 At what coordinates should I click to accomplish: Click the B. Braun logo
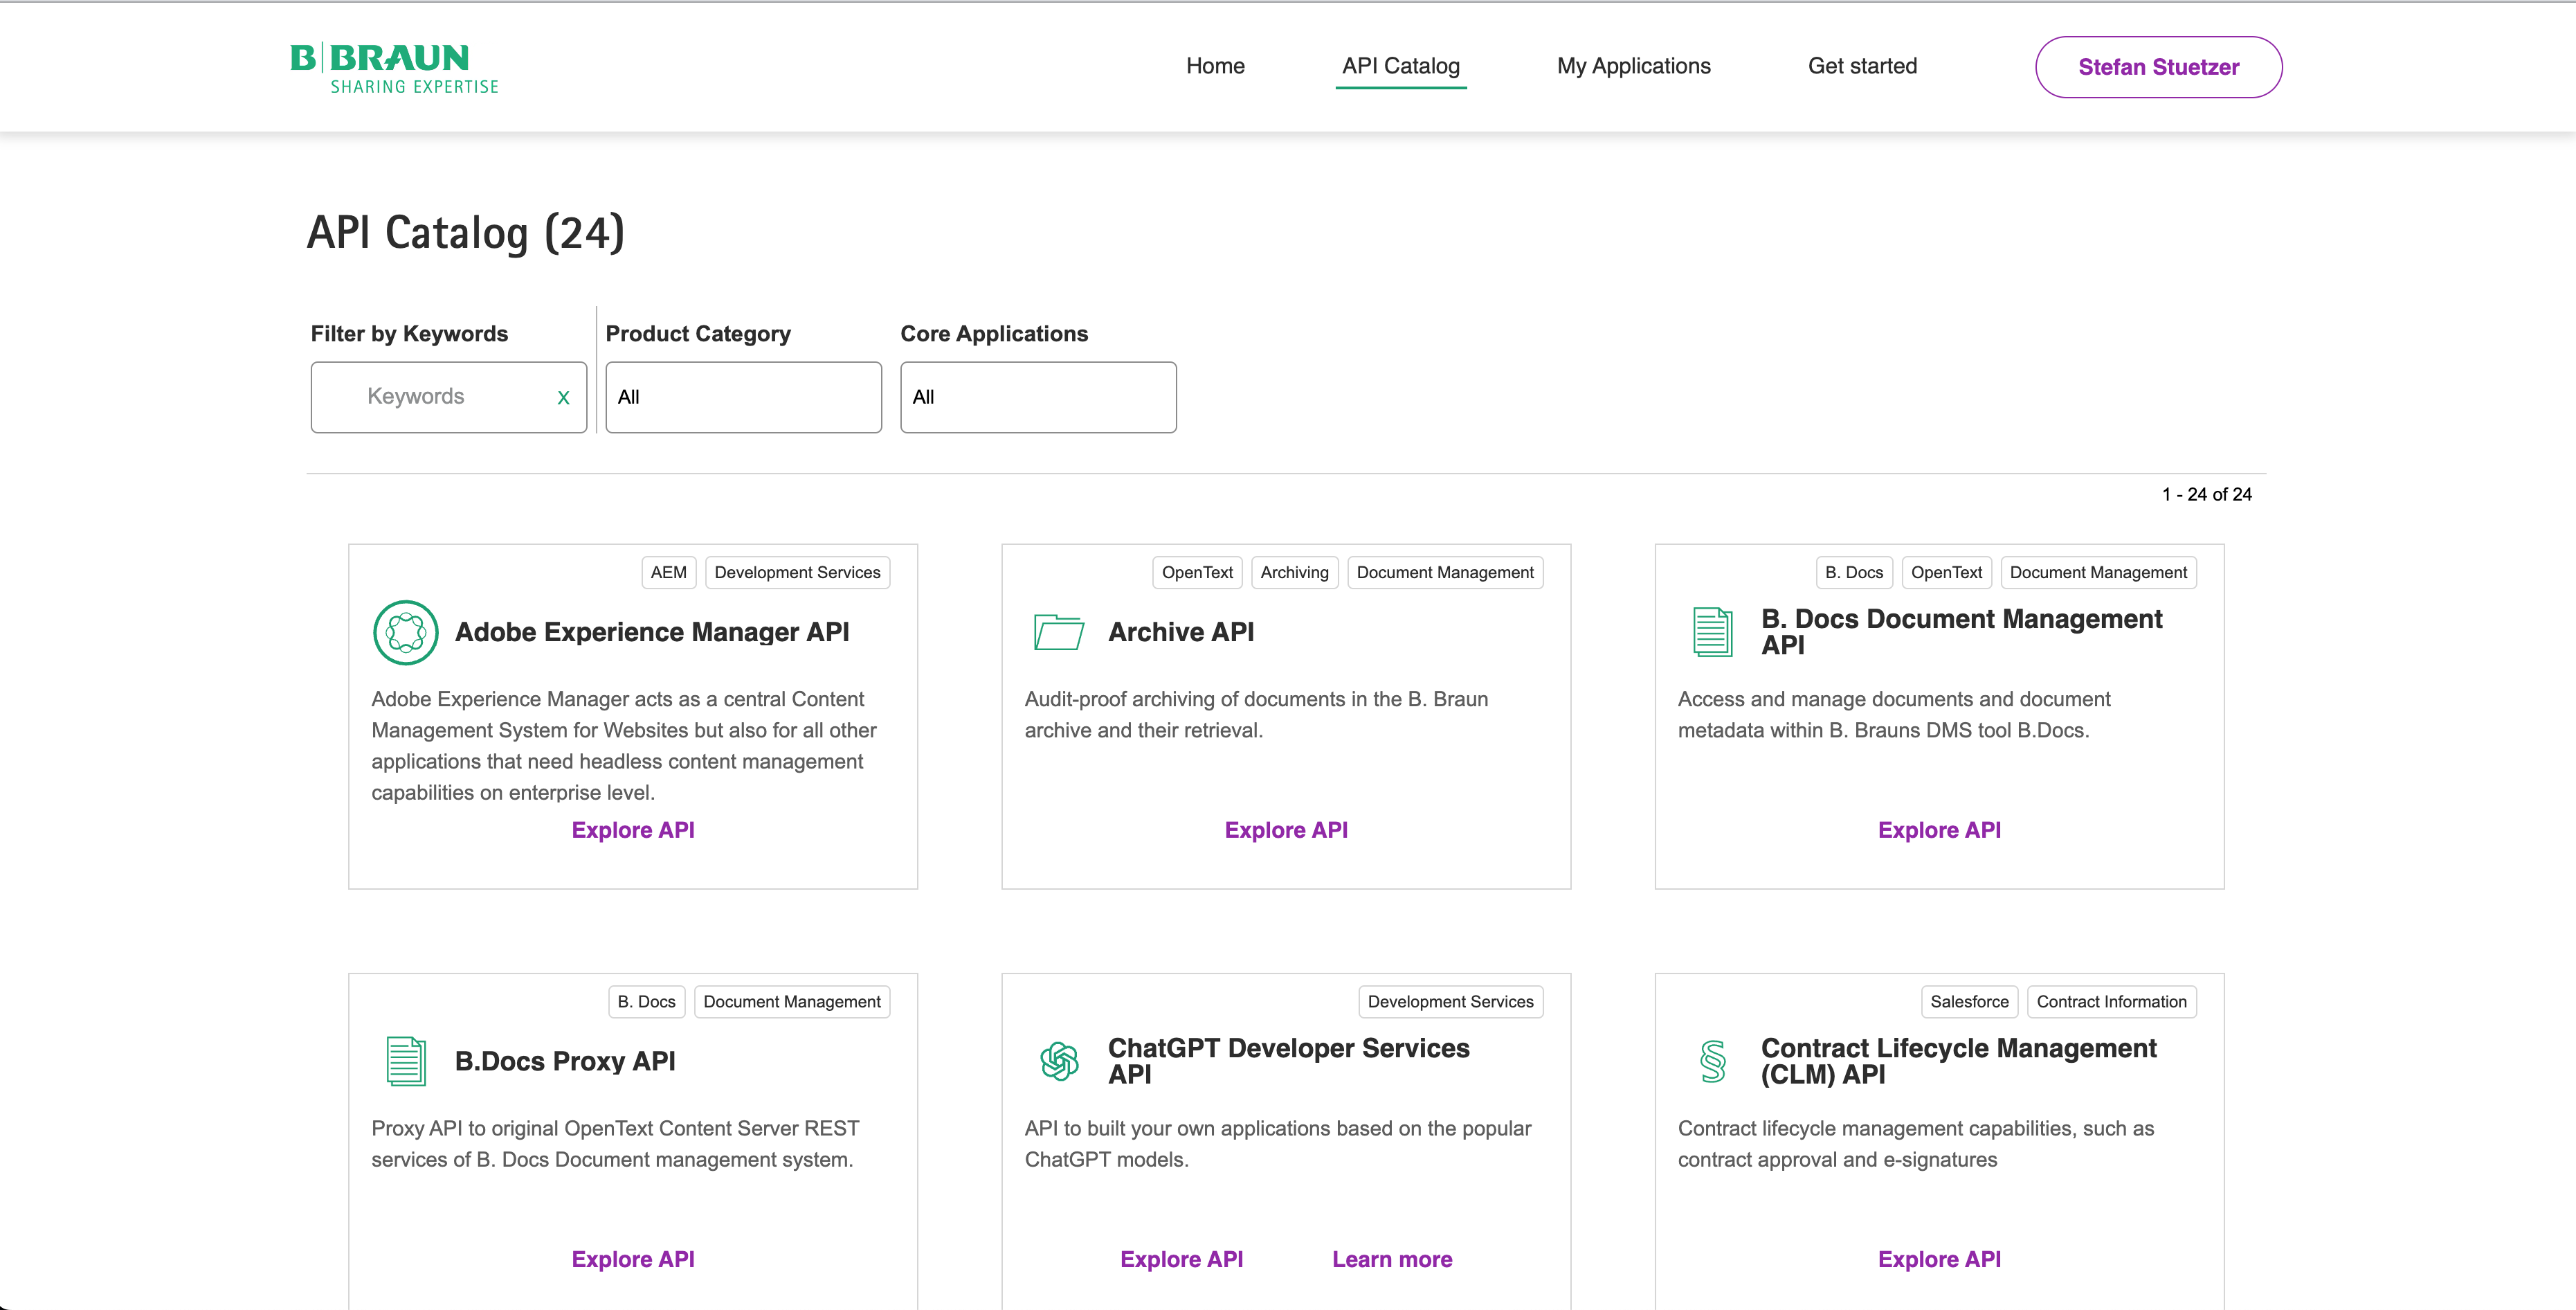(x=394, y=68)
